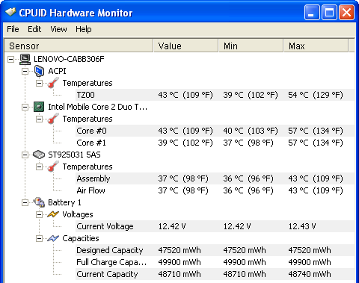359x283 pixels.
Task: Open the View menu
Action: [58, 29]
